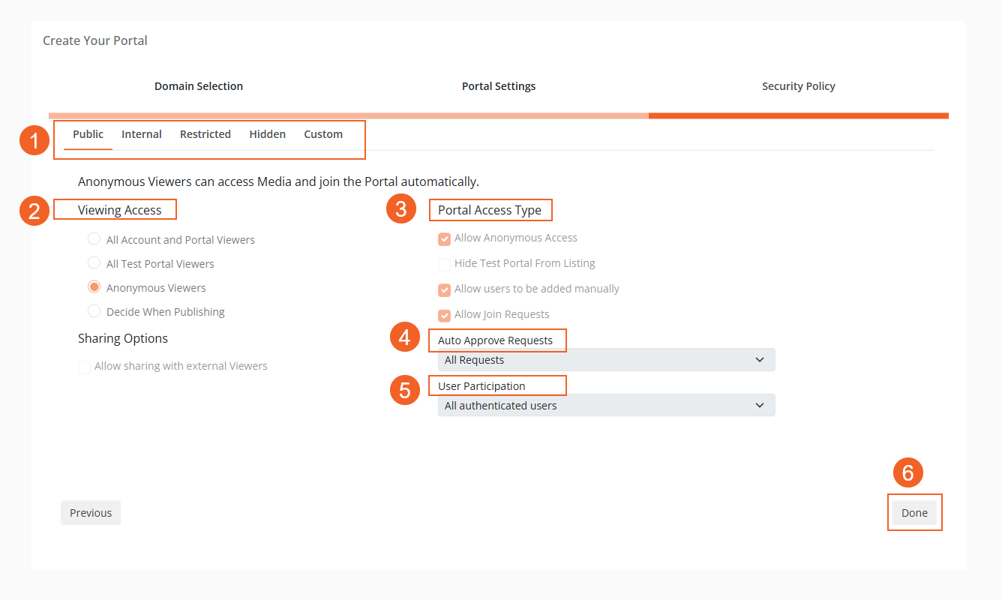Open the Internal security policy tab
This screenshot has height=600, width=1002.
142,134
